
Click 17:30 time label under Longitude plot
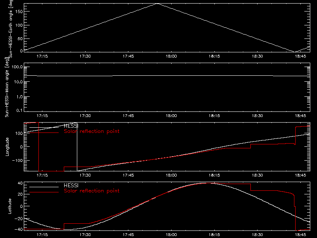(85, 175)
